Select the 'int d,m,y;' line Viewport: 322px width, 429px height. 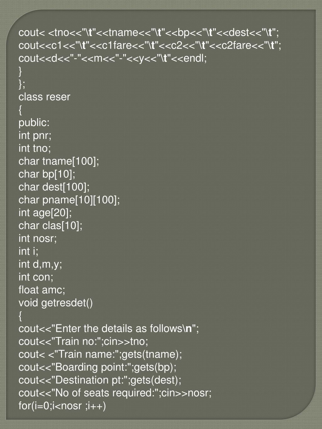point(40,264)
